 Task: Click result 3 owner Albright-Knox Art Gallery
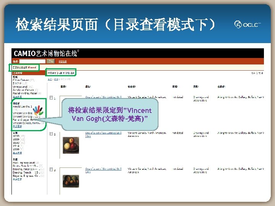[241, 169]
